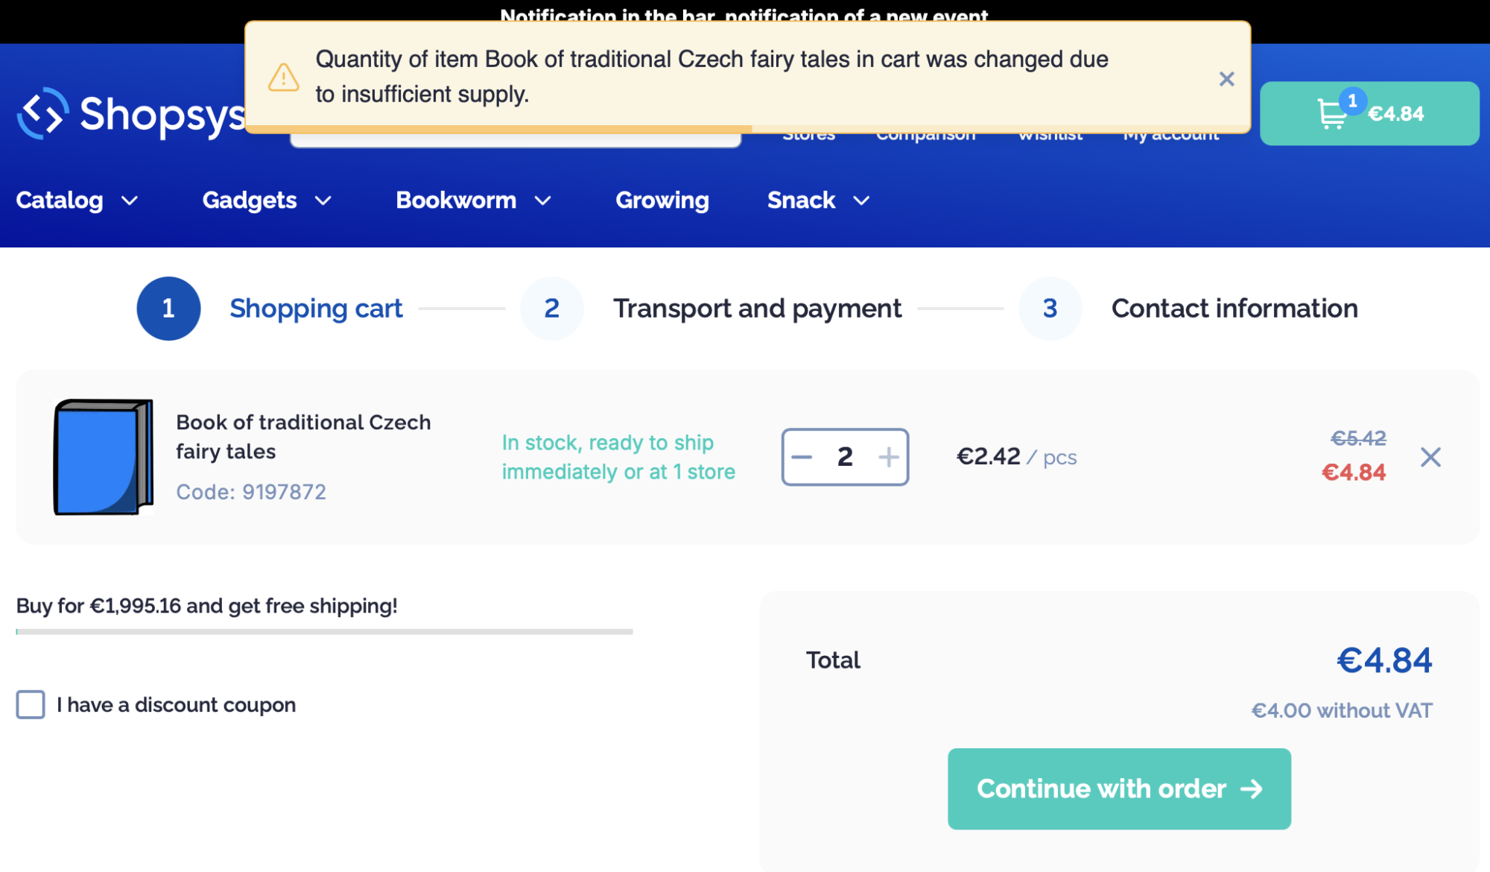Click step 3 circle in checkout progress
Image resolution: width=1490 pixels, height=872 pixels.
(1050, 309)
